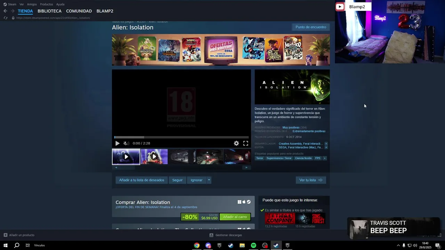Image resolution: width=445 pixels, height=250 pixels.
Task: Open Discord from taskbar
Action: point(208,245)
